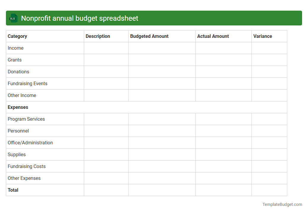
Task: Select the Other Income row label
Action: pos(22,95)
